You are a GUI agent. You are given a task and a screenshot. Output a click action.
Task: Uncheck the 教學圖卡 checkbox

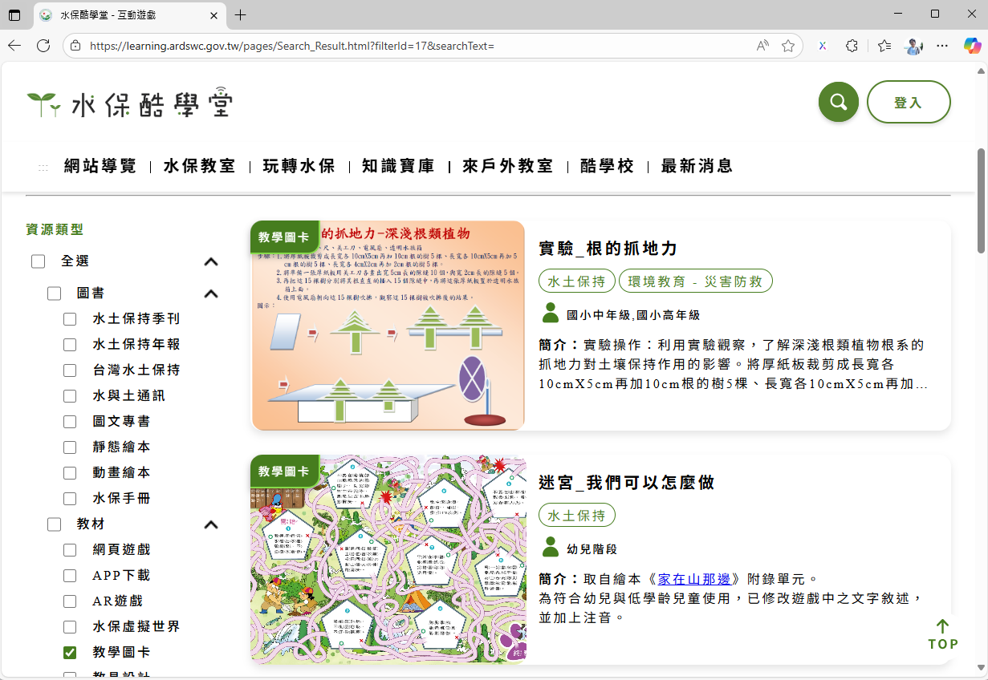(70, 653)
